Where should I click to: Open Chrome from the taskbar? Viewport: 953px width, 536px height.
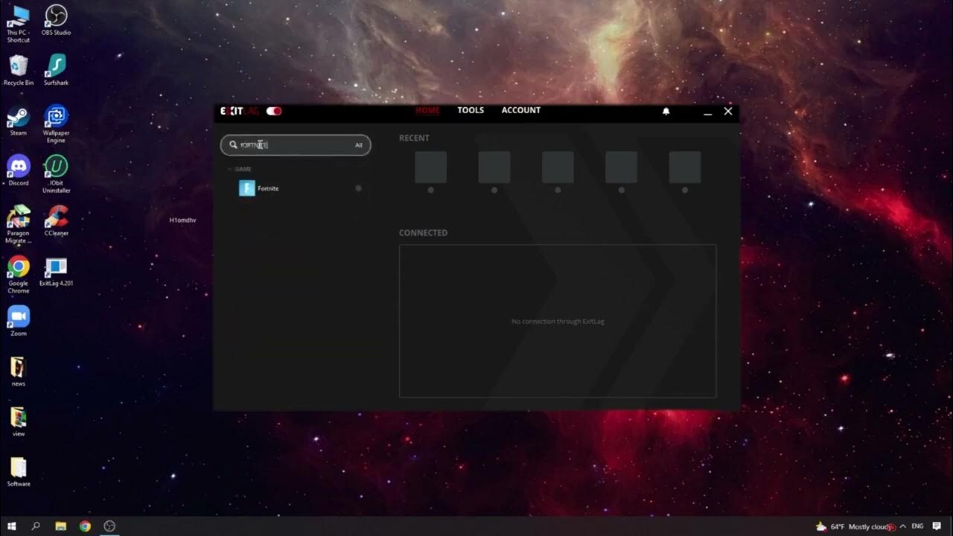[x=85, y=526]
